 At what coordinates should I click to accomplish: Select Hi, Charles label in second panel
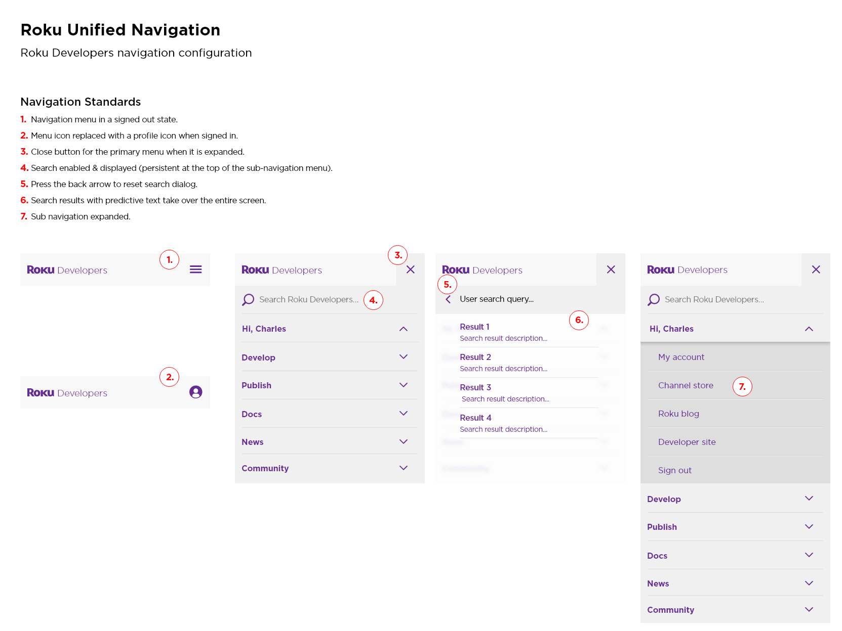pyautogui.click(x=264, y=329)
